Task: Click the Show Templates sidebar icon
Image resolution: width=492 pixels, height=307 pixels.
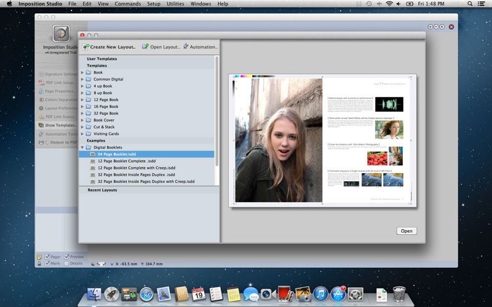Action: tap(41, 125)
